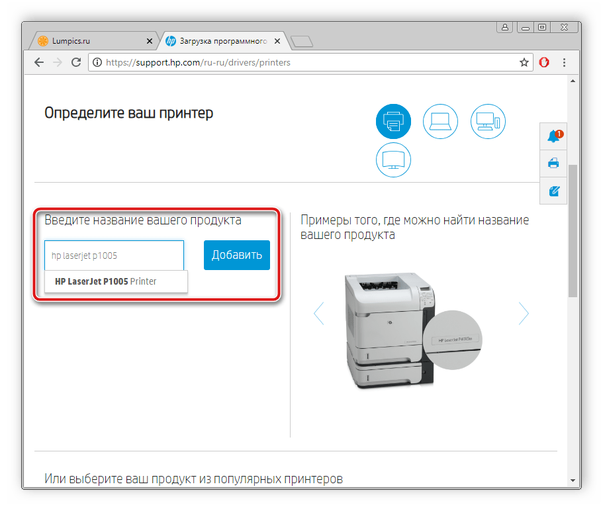This screenshot has width=603, height=511.
Task: Close the Lumpics.ru tab
Action: (x=150, y=41)
